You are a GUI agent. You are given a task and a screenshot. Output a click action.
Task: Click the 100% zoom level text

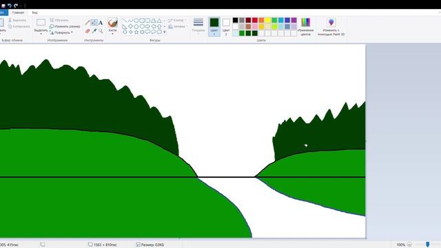[x=401, y=245]
